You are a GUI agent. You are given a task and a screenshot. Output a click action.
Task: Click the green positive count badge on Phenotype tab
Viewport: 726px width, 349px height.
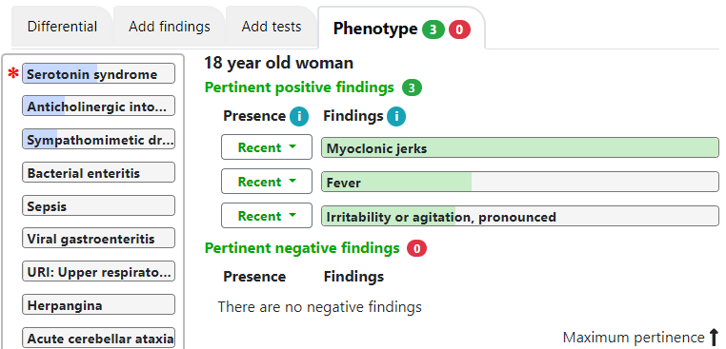point(433,29)
